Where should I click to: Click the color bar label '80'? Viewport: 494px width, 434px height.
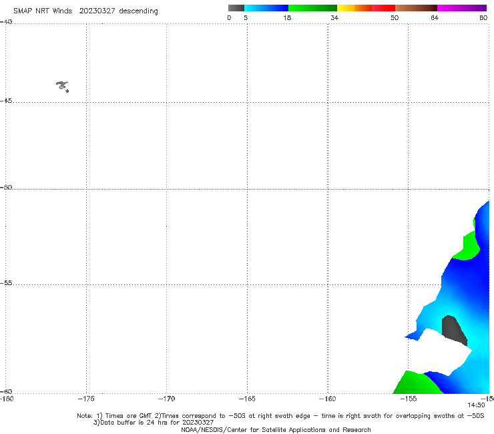[483, 18]
